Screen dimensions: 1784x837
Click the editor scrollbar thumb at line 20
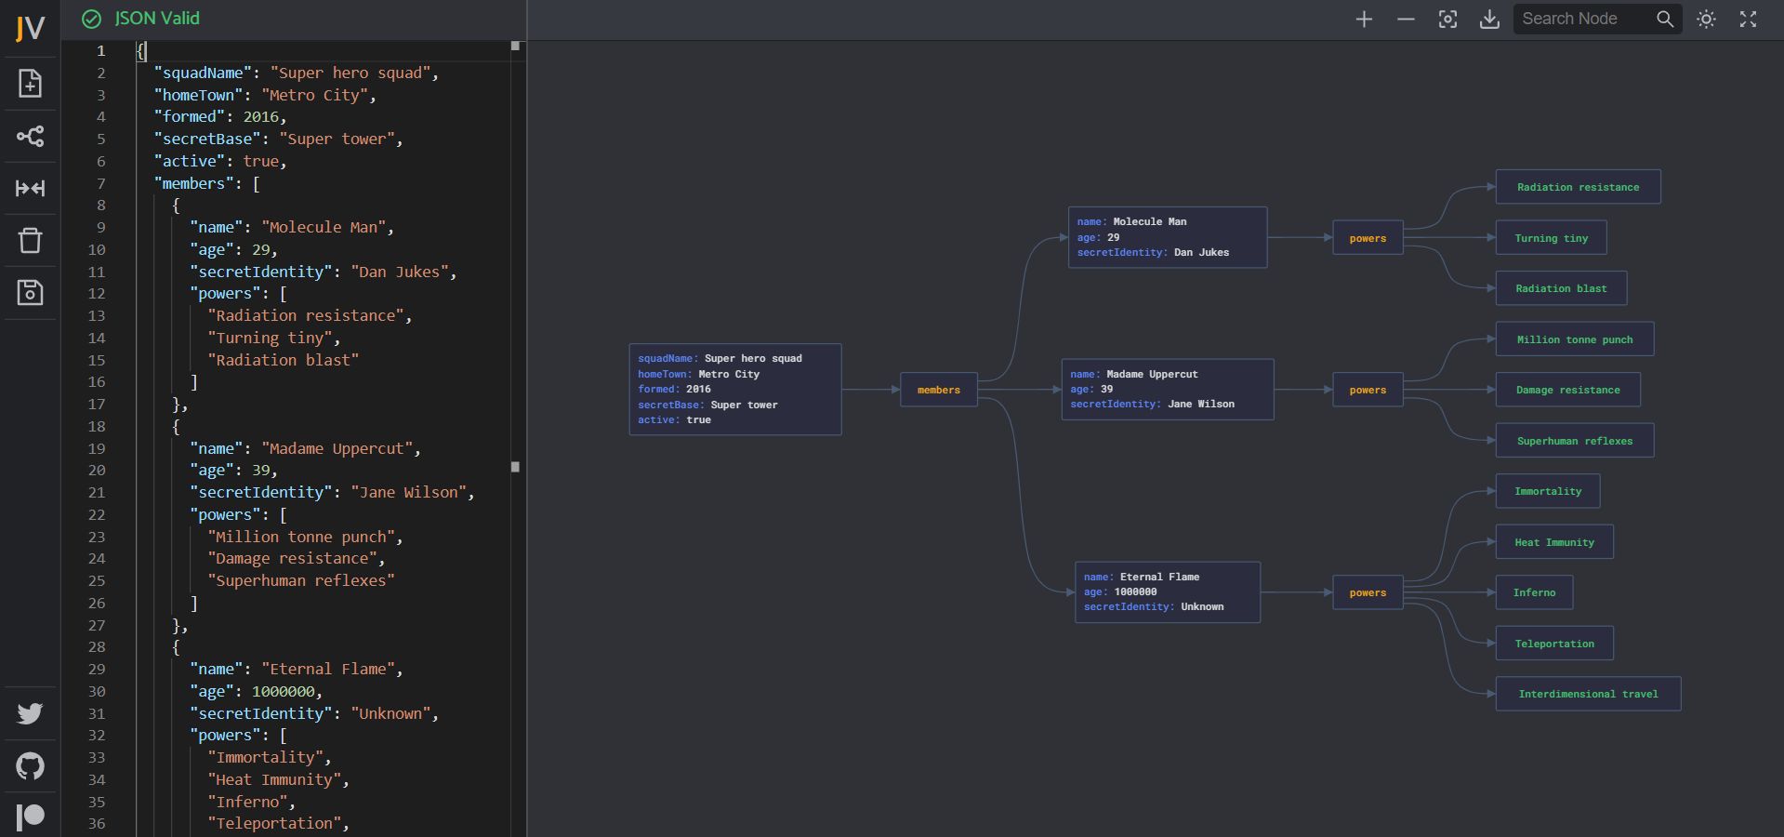515,467
